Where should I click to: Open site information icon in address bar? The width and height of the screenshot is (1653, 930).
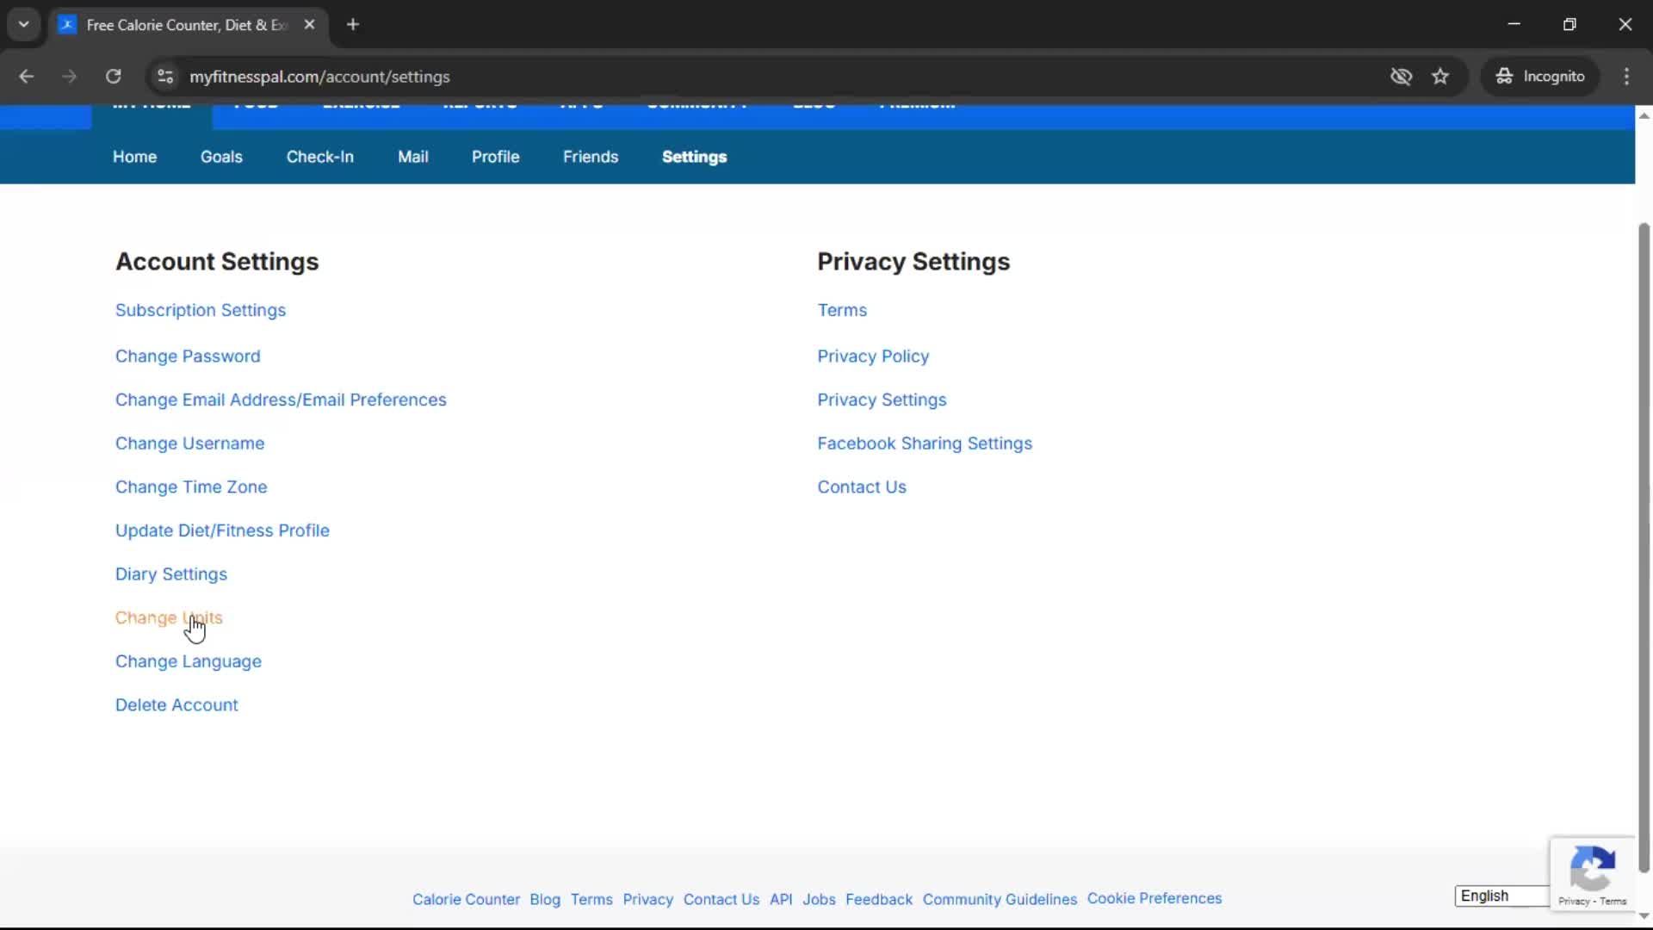[x=165, y=77]
